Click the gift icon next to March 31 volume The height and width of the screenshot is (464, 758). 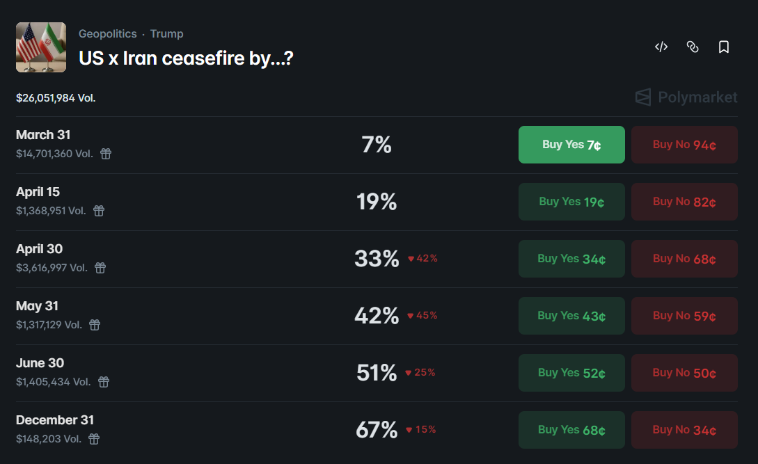pos(106,154)
